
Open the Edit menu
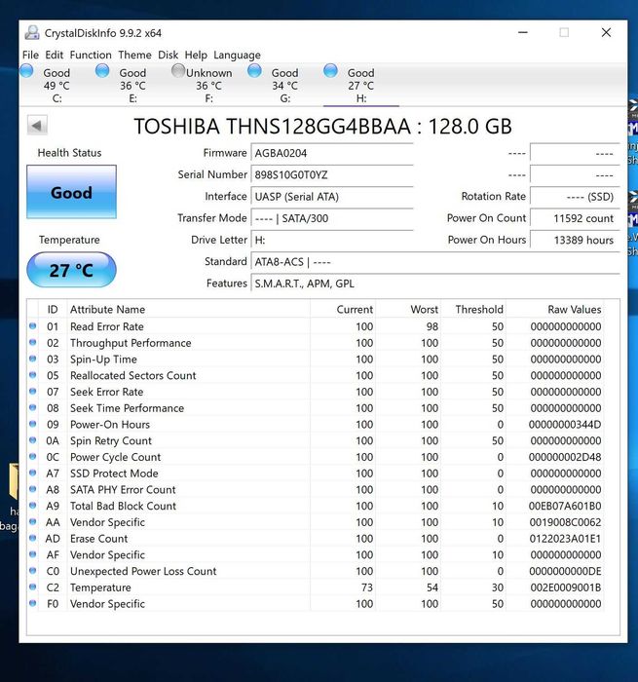tap(54, 55)
